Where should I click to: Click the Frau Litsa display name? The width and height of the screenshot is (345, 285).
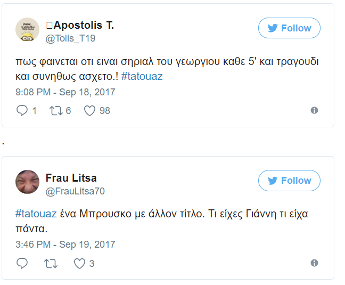[x=71, y=178]
